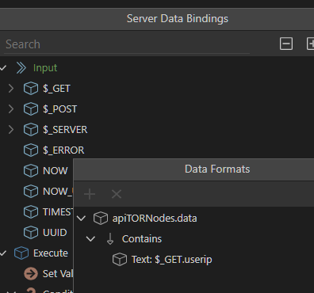The width and height of the screenshot is (314, 293).
Task: Collapse the apiTORNodes.data node
Action: coord(82,219)
